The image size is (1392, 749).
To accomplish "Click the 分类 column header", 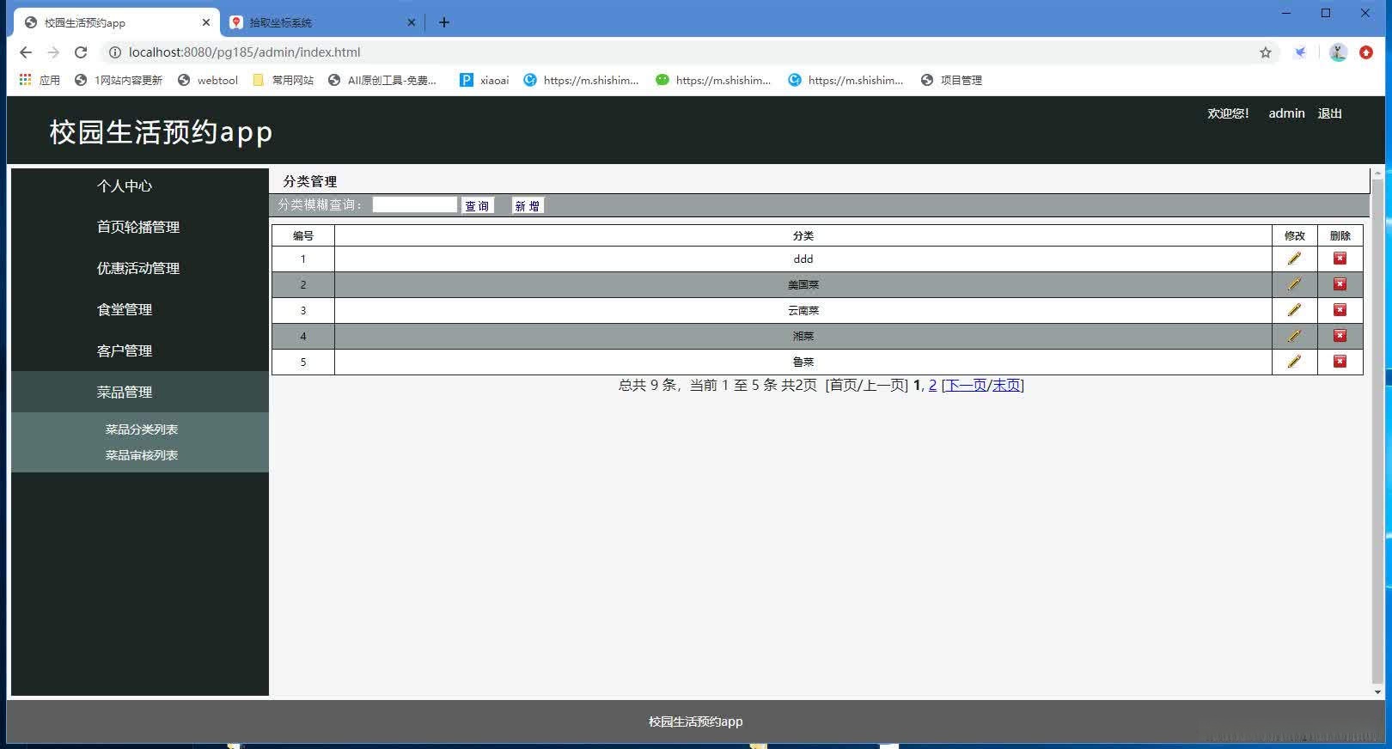I will point(803,235).
